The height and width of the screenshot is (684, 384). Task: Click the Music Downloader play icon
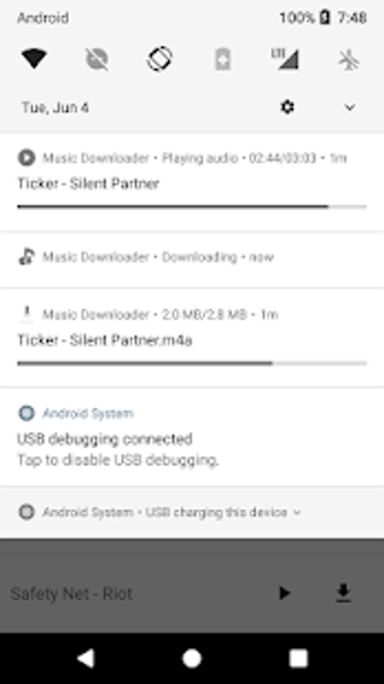click(x=26, y=158)
